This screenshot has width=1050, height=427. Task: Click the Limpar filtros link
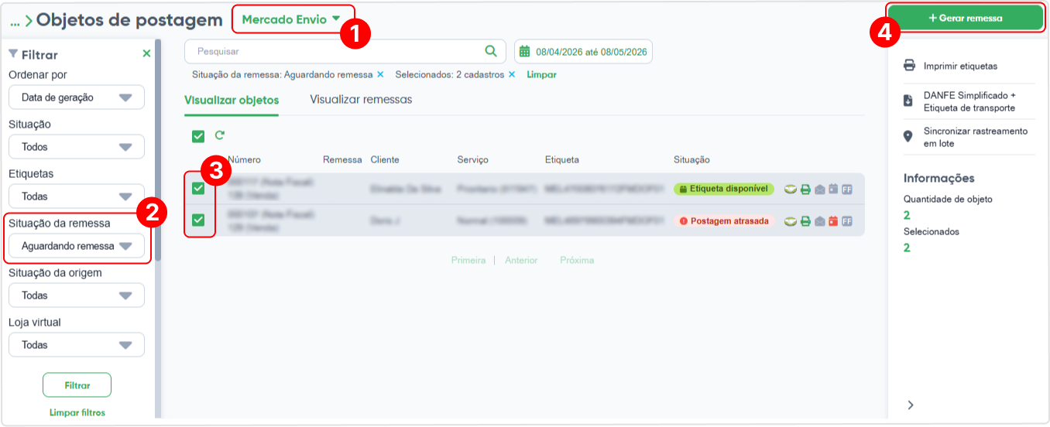coord(77,412)
